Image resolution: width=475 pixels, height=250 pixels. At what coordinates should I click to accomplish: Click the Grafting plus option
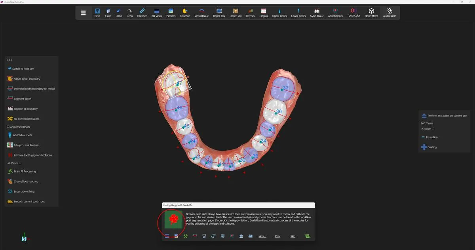(x=429, y=147)
